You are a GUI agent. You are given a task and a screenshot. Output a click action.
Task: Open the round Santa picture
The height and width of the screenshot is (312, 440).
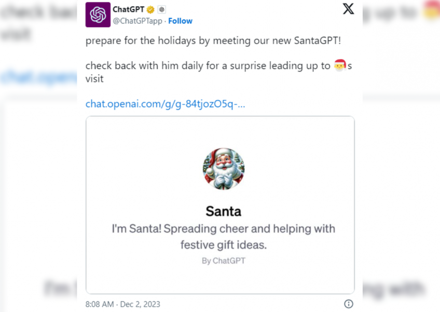pos(223,169)
